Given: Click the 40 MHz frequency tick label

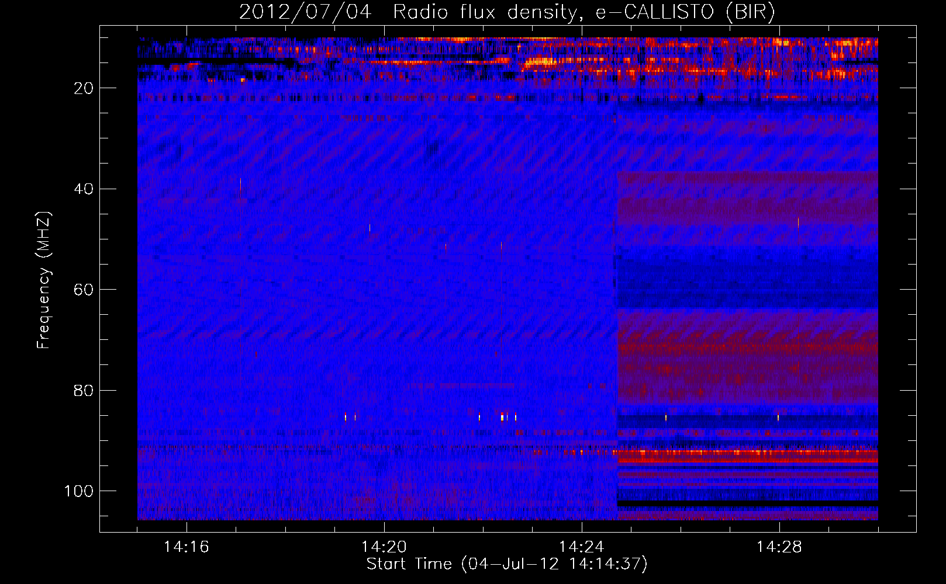Looking at the screenshot, I should (84, 189).
